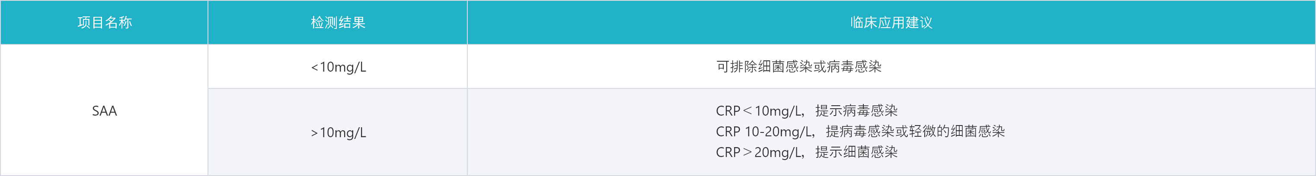Viewport: 1316px width, 176px height.
Task: Select the SAA project name cell
Action: [104, 111]
